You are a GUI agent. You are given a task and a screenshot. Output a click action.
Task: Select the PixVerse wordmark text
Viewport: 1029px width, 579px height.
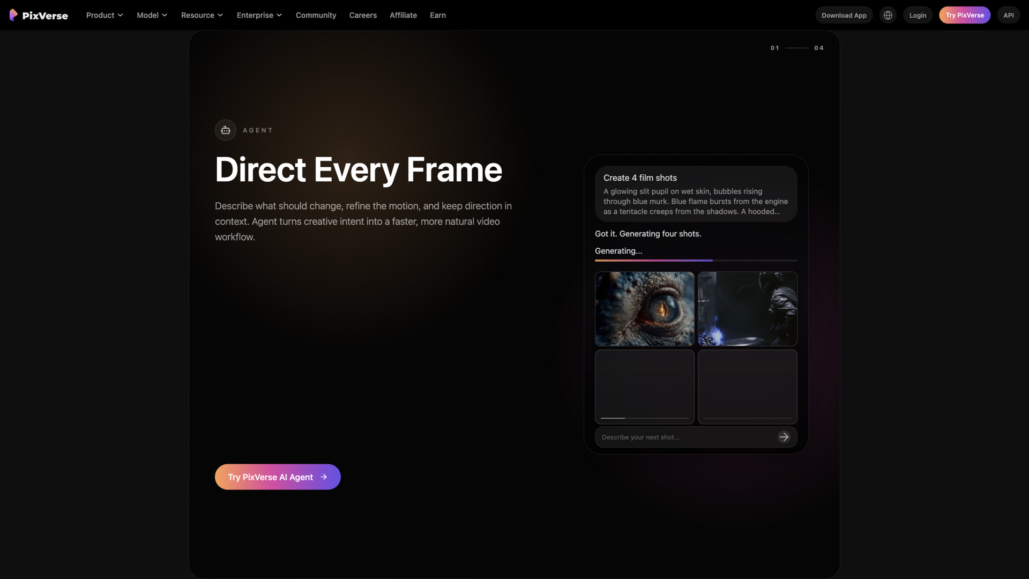click(x=45, y=16)
